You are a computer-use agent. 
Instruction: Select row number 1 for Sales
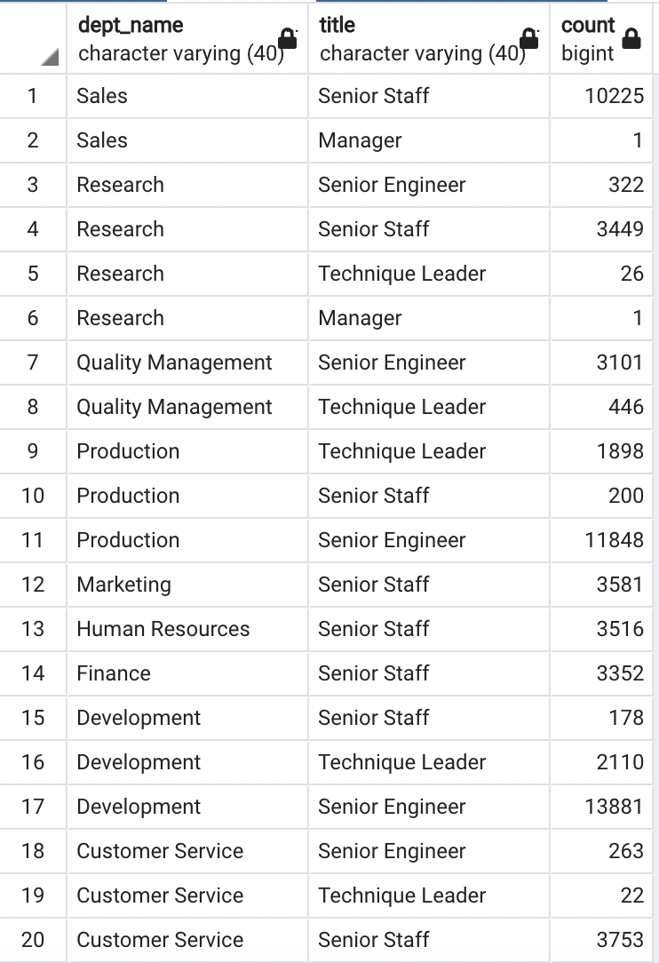click(33, 96)
